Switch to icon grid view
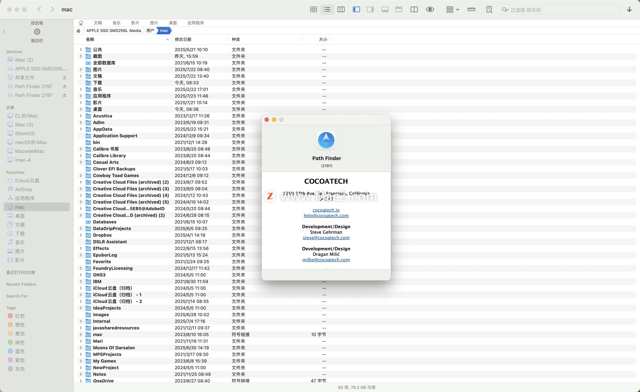 313,10
